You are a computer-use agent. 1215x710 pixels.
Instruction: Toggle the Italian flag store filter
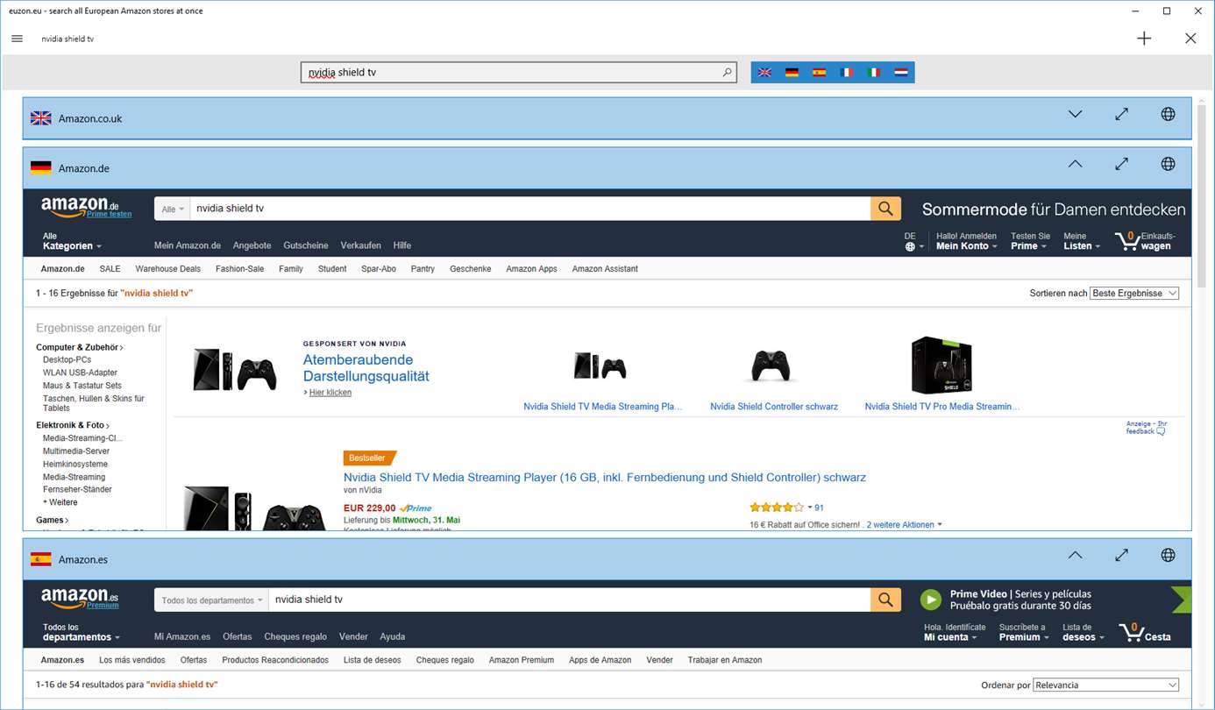click(873, 73)
